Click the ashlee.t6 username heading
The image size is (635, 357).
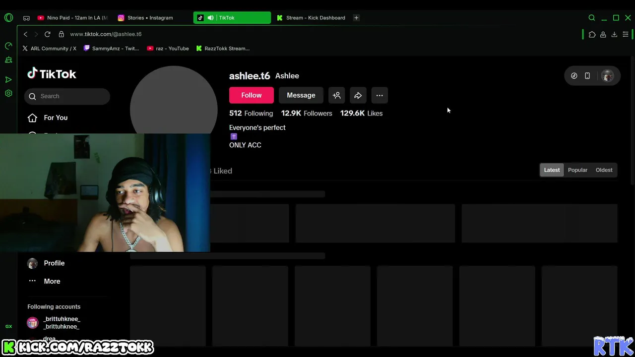[x=250, y=76]
